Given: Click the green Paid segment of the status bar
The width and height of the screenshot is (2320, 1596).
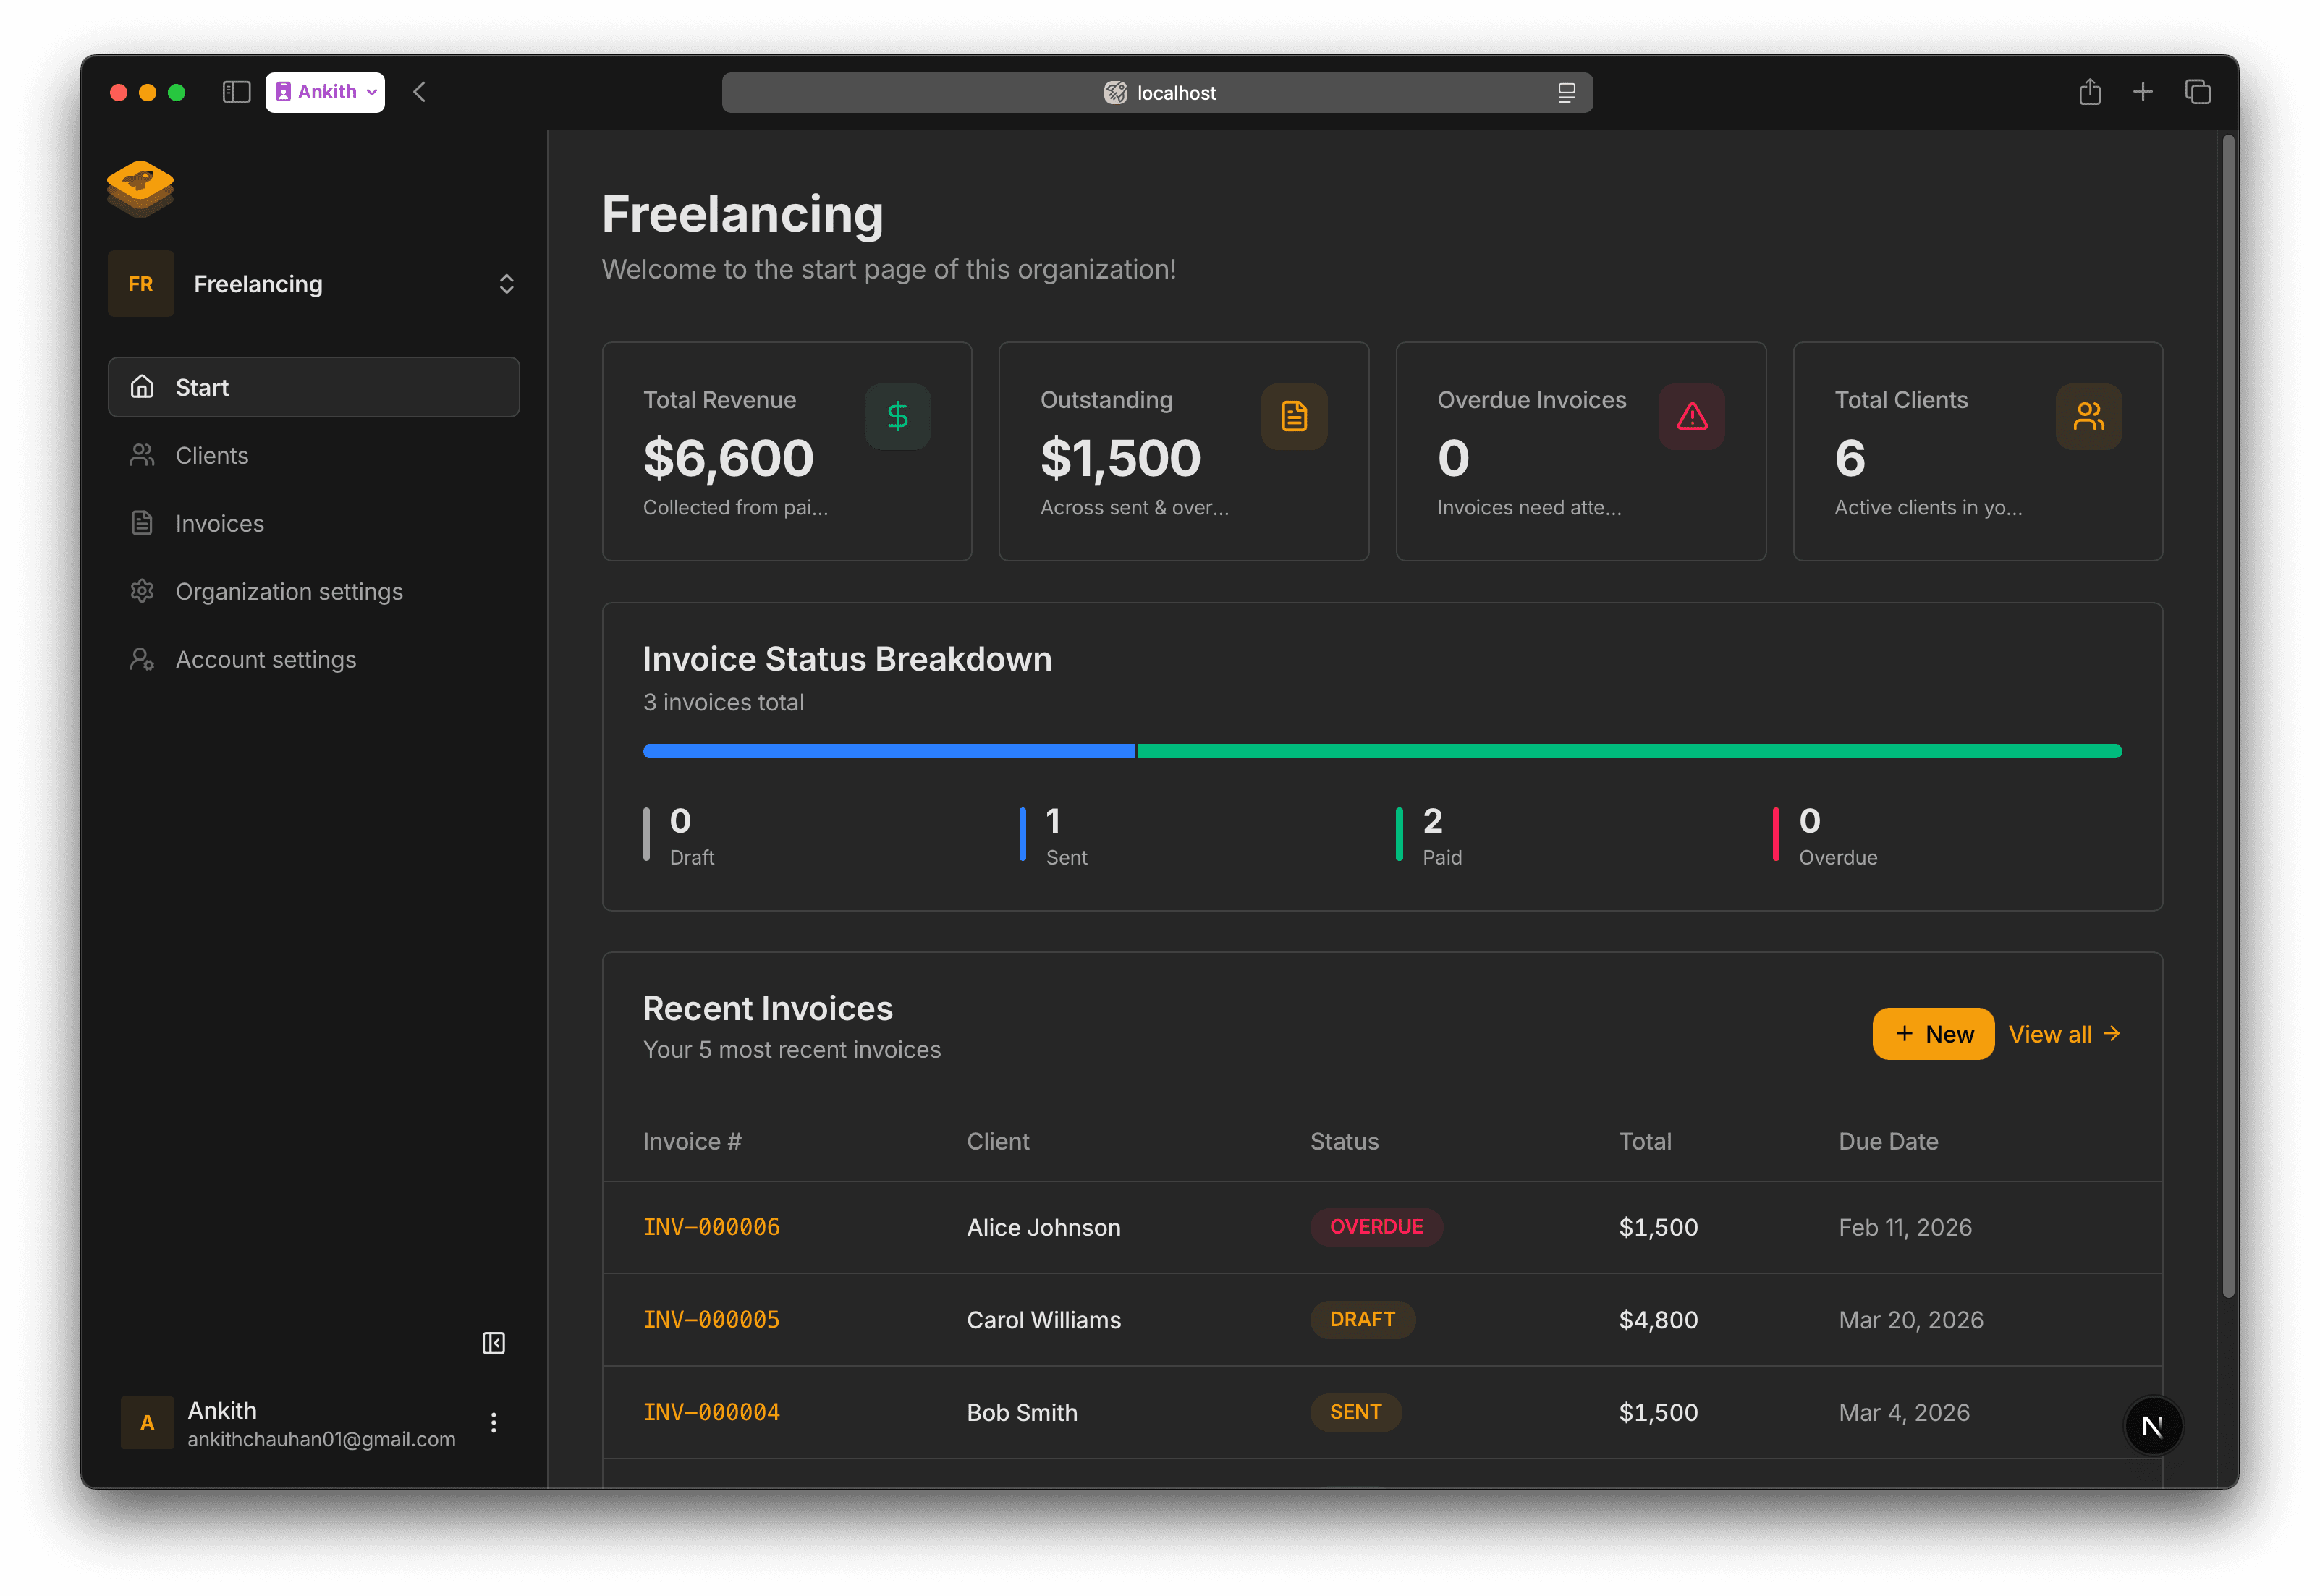Looking at the screenshot, I should point(1628,751).
